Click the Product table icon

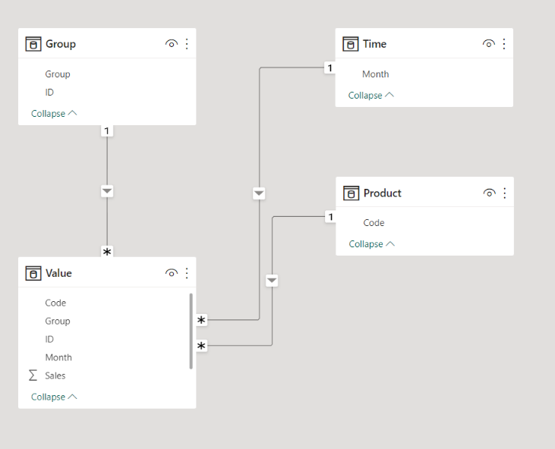click(351, 193)
